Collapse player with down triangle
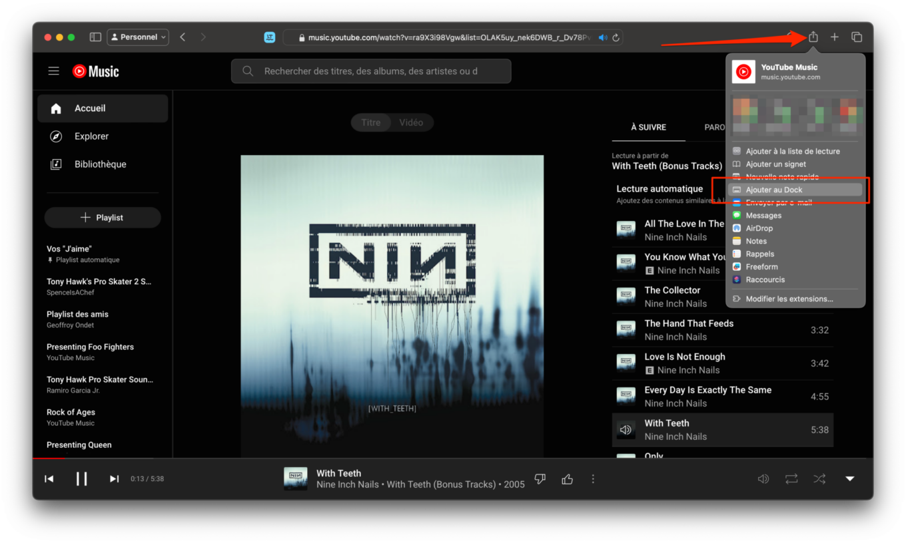The height and width of the screenshot is (543, 906). [850, 479]
